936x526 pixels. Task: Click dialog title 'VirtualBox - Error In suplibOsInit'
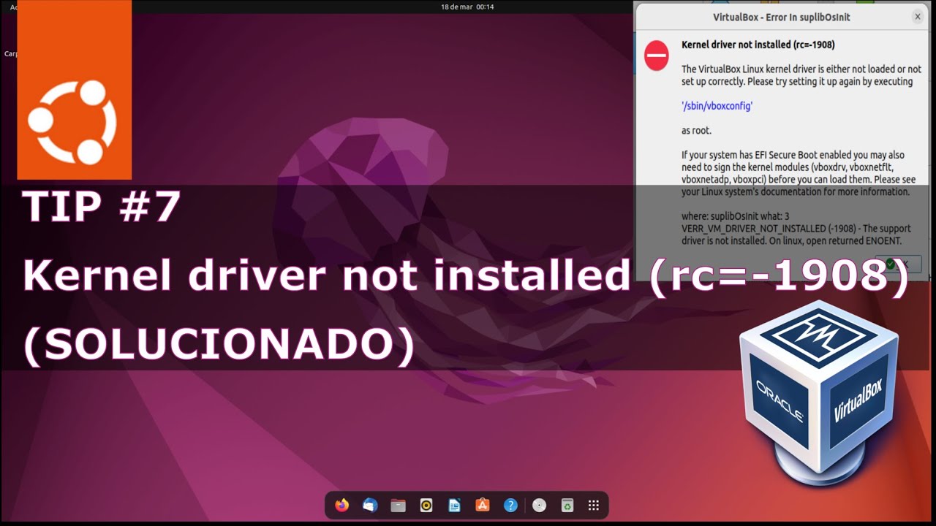(x=782, y=17)
